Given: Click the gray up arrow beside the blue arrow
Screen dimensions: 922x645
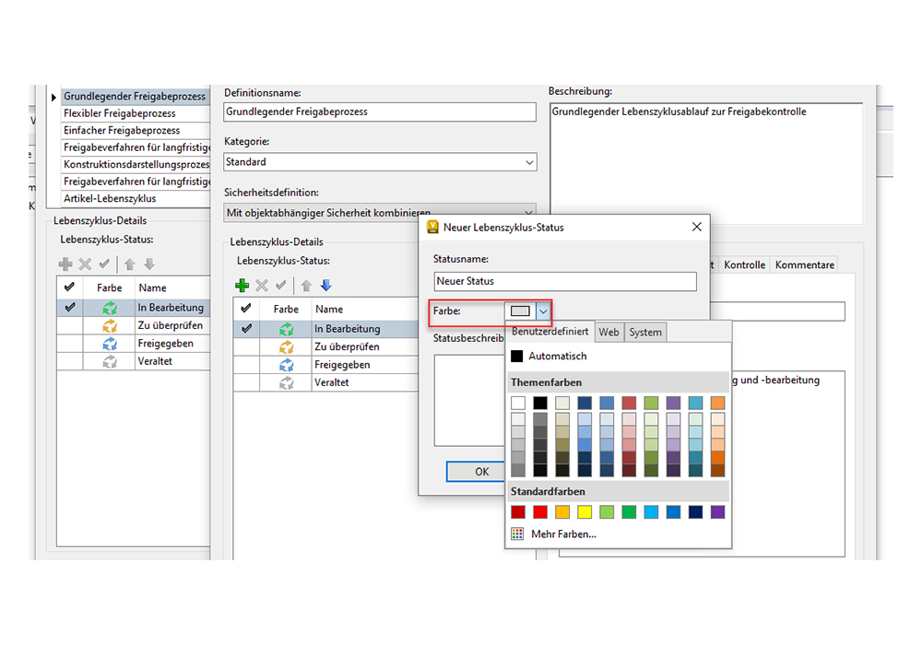Looking at the screenshot, I should coord(307,286).
